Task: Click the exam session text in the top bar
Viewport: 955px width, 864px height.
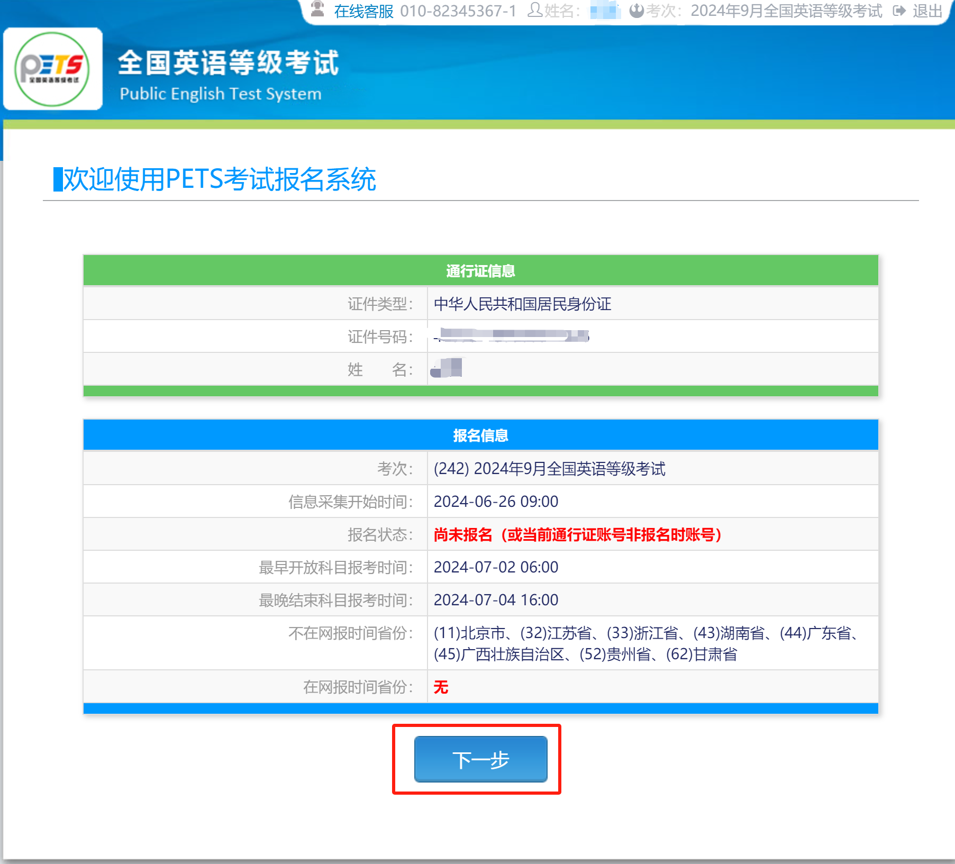Action: [786, 11]
